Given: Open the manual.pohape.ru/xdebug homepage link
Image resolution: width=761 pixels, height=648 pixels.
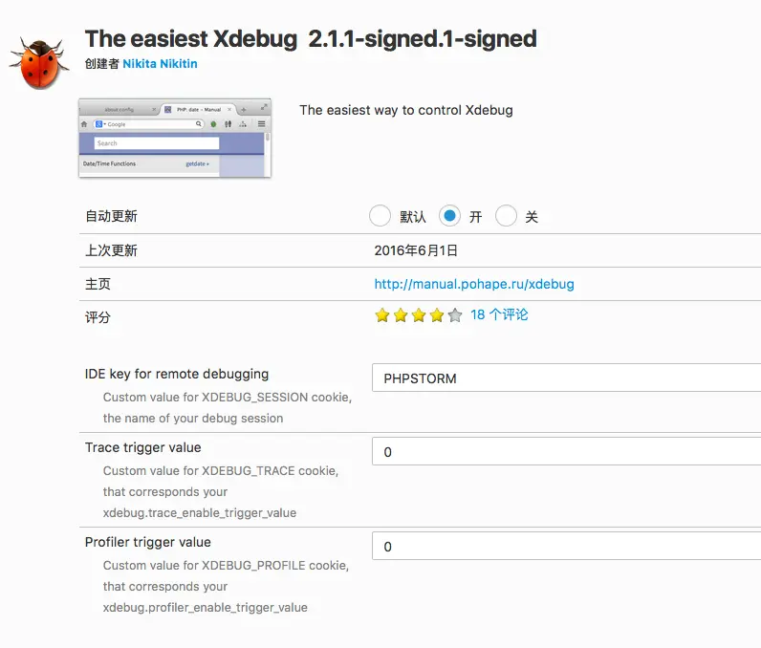Looking at the screenshot, I should (x=474, y=284).
